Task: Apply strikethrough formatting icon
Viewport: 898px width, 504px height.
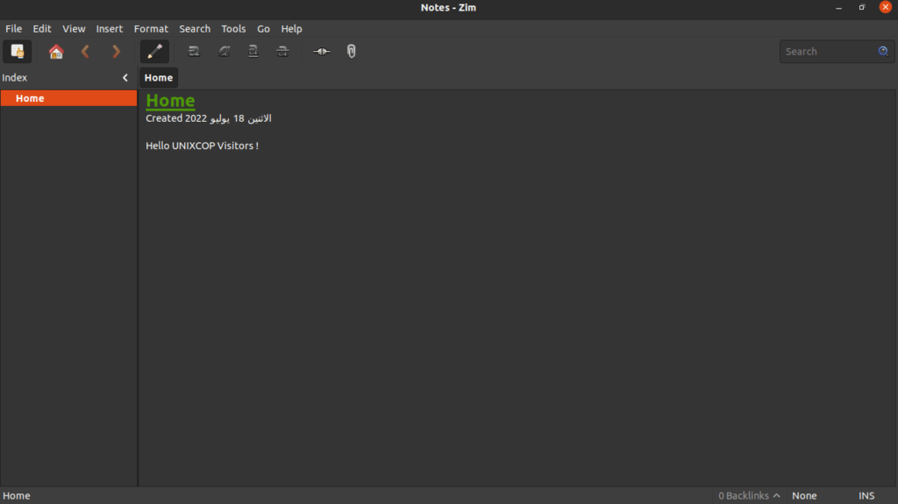Action: tap(283, 52)
